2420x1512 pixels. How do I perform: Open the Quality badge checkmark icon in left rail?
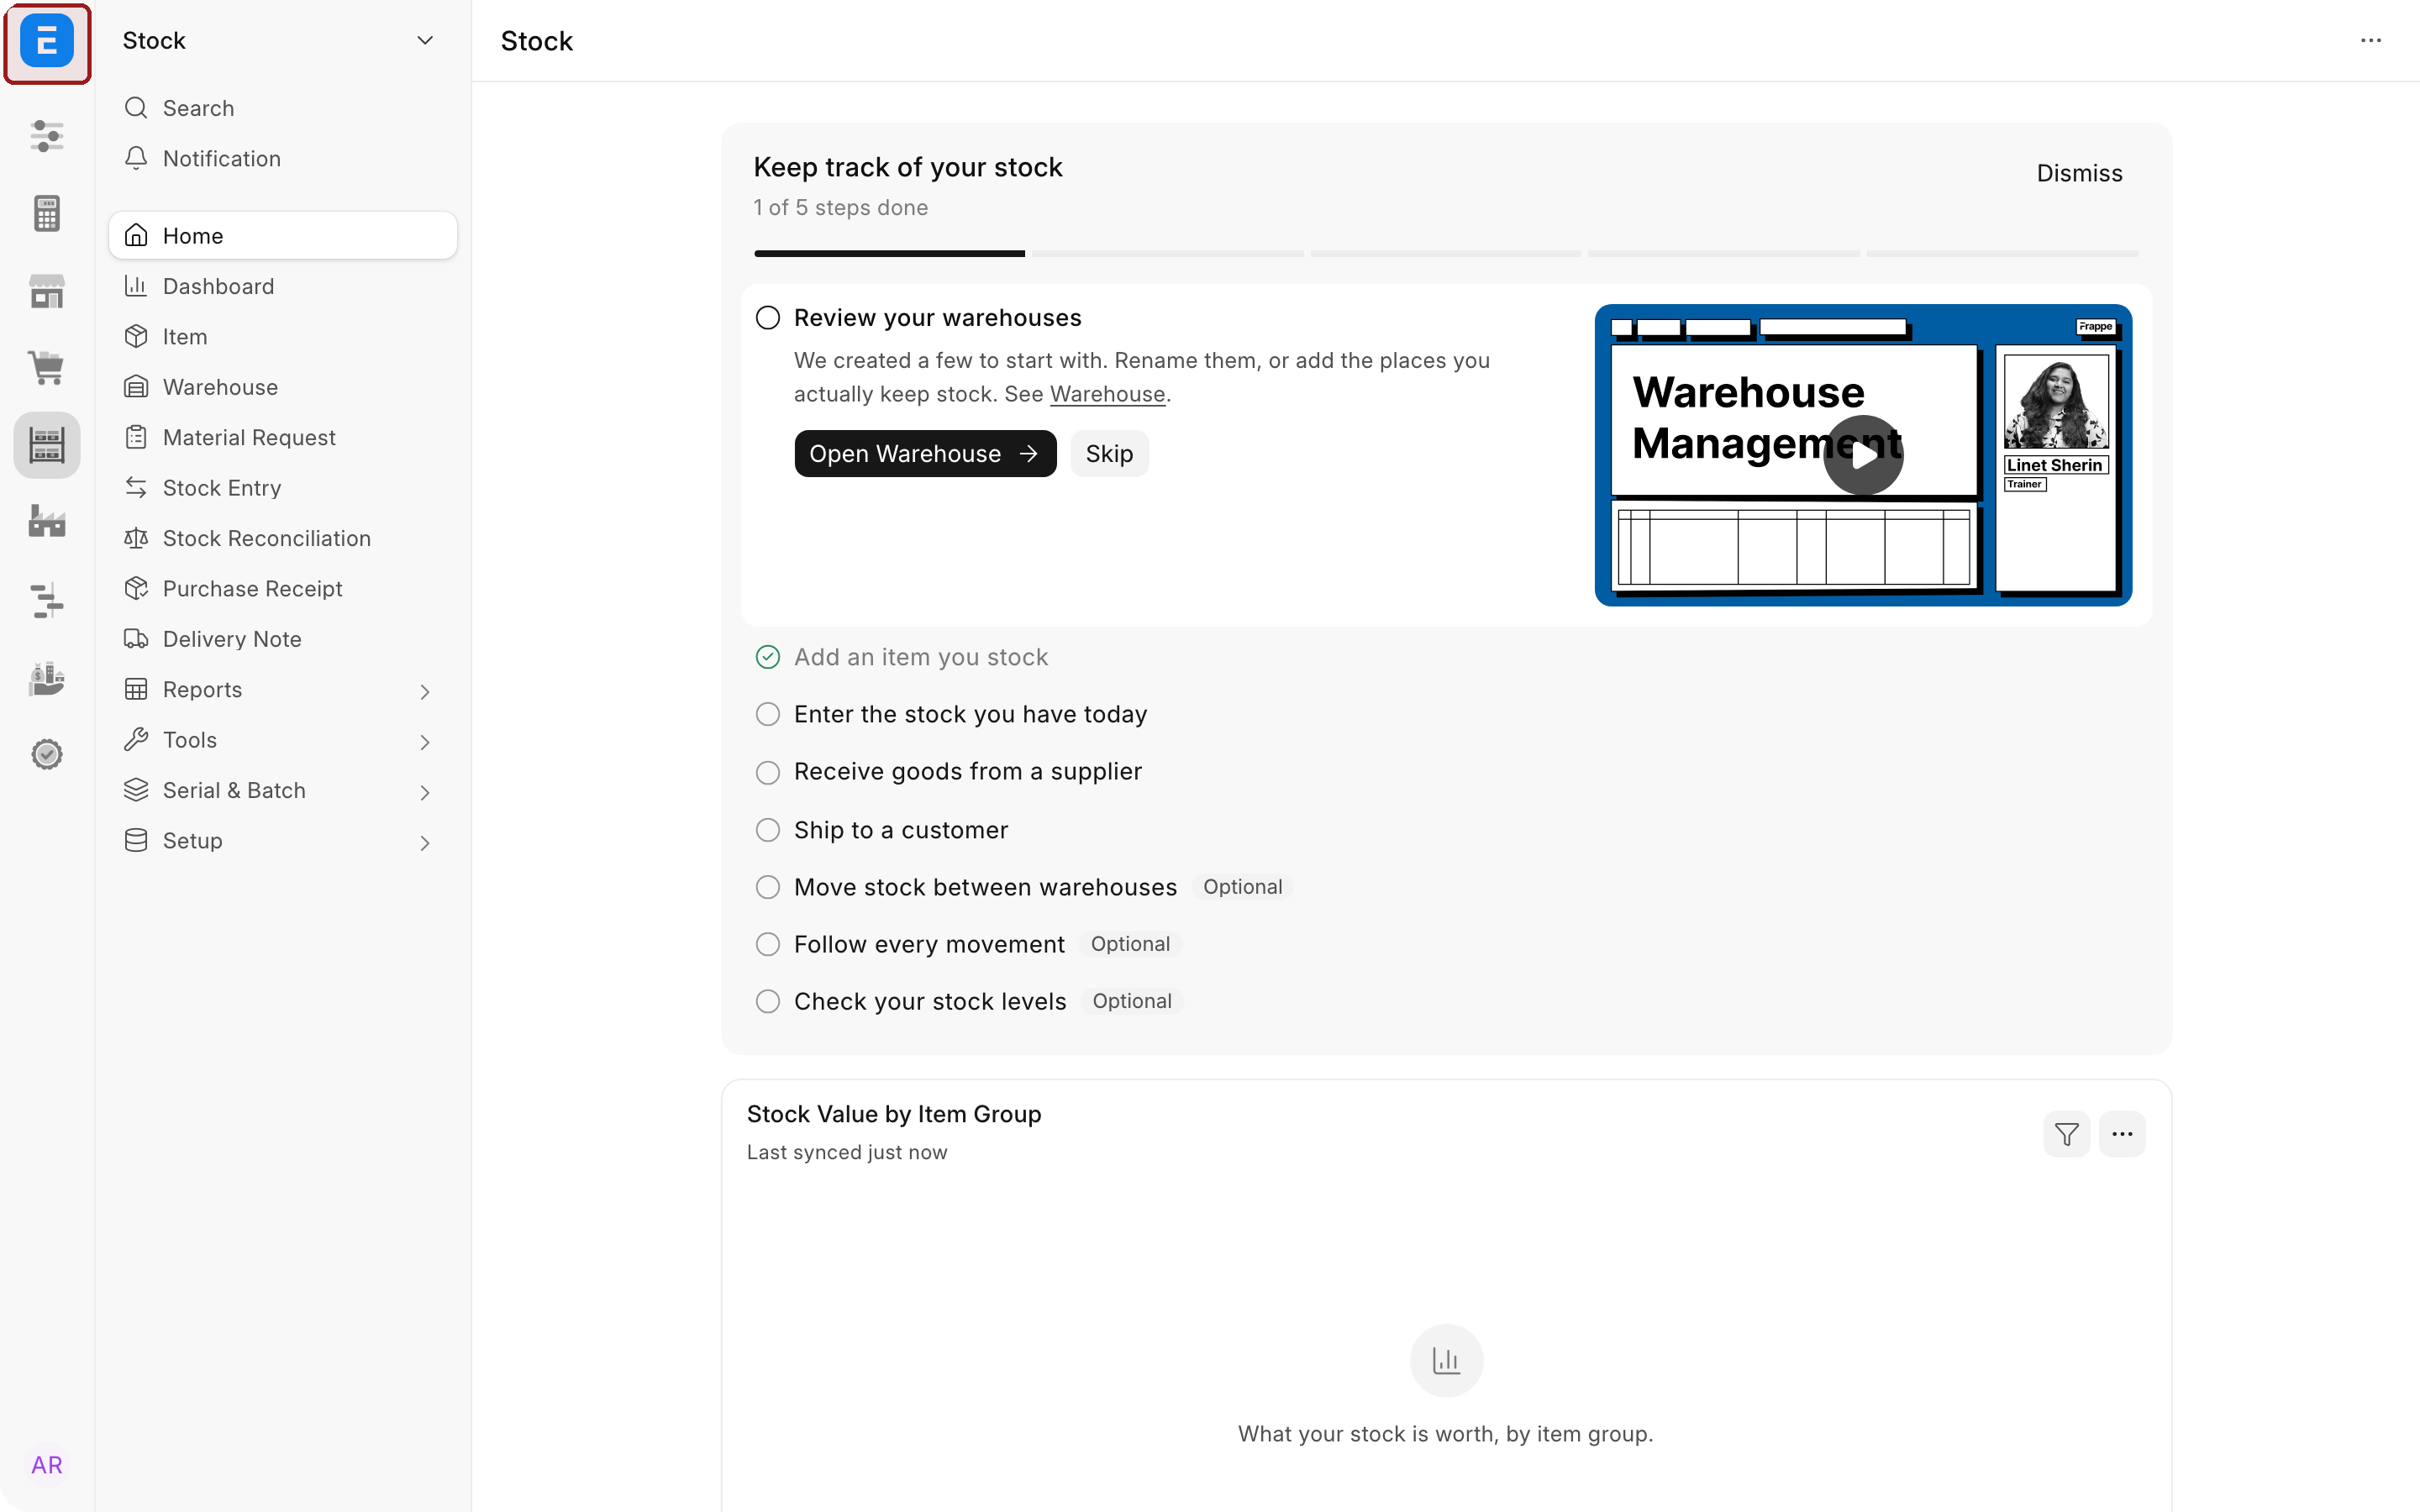[47, 754]
